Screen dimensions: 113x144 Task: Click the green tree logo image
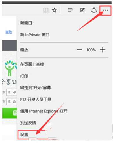click(11, 68)
